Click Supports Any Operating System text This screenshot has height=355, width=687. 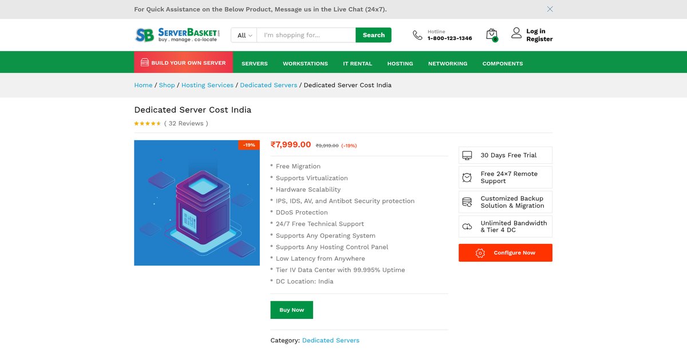click(326, 236)
